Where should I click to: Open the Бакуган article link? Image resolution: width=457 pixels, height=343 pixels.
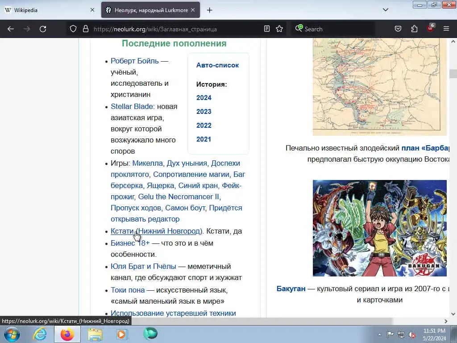[x=291, y=289]
